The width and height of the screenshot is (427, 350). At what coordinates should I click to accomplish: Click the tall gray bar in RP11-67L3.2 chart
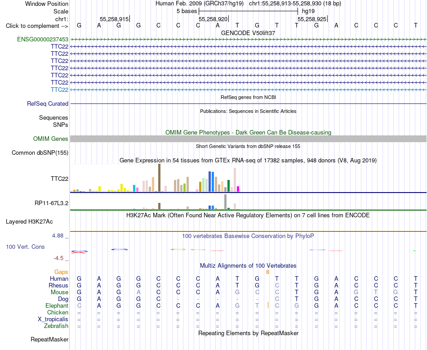click(226, 202)
